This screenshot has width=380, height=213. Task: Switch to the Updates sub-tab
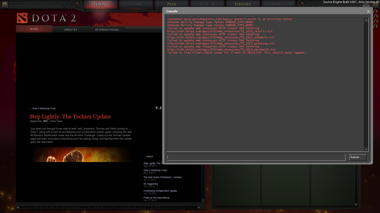[71, 30]
